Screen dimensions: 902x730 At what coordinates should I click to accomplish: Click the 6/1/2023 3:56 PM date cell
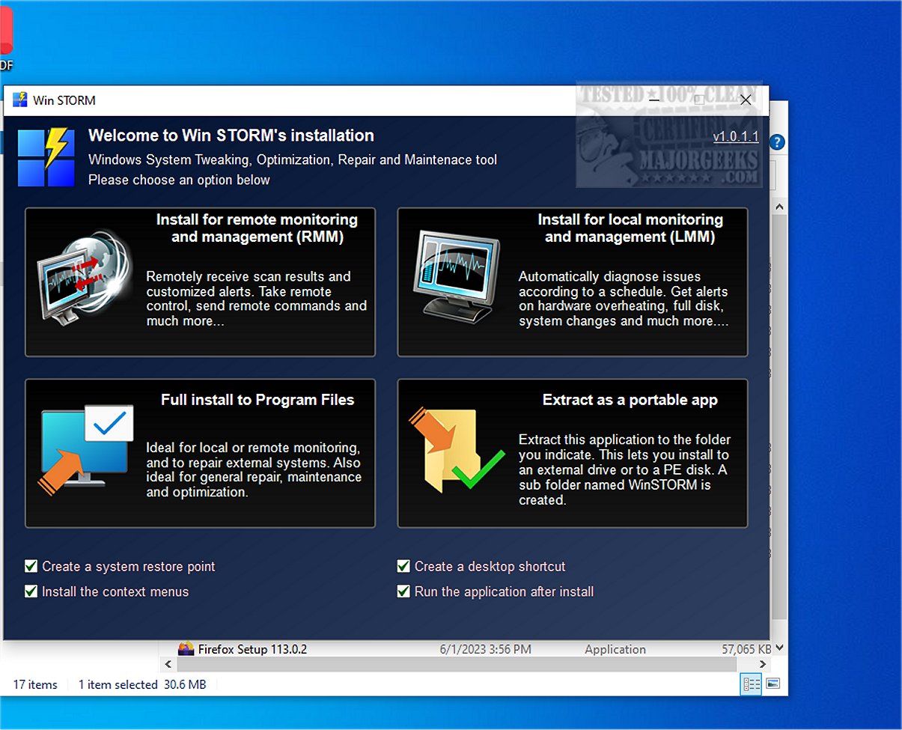point(486,649)
